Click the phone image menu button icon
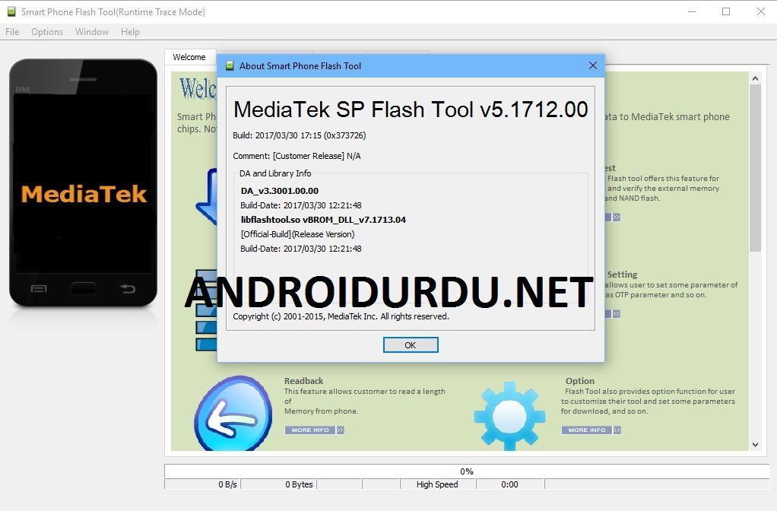The image size is (777, 511). point(39,288)
